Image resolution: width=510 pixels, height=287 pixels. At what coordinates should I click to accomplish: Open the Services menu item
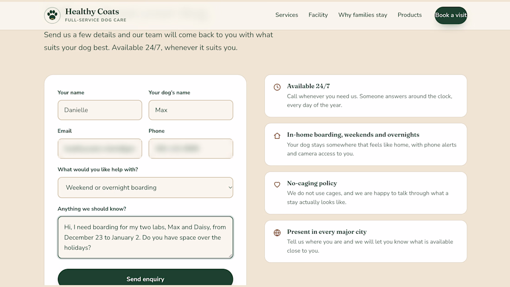click(287, 15)
